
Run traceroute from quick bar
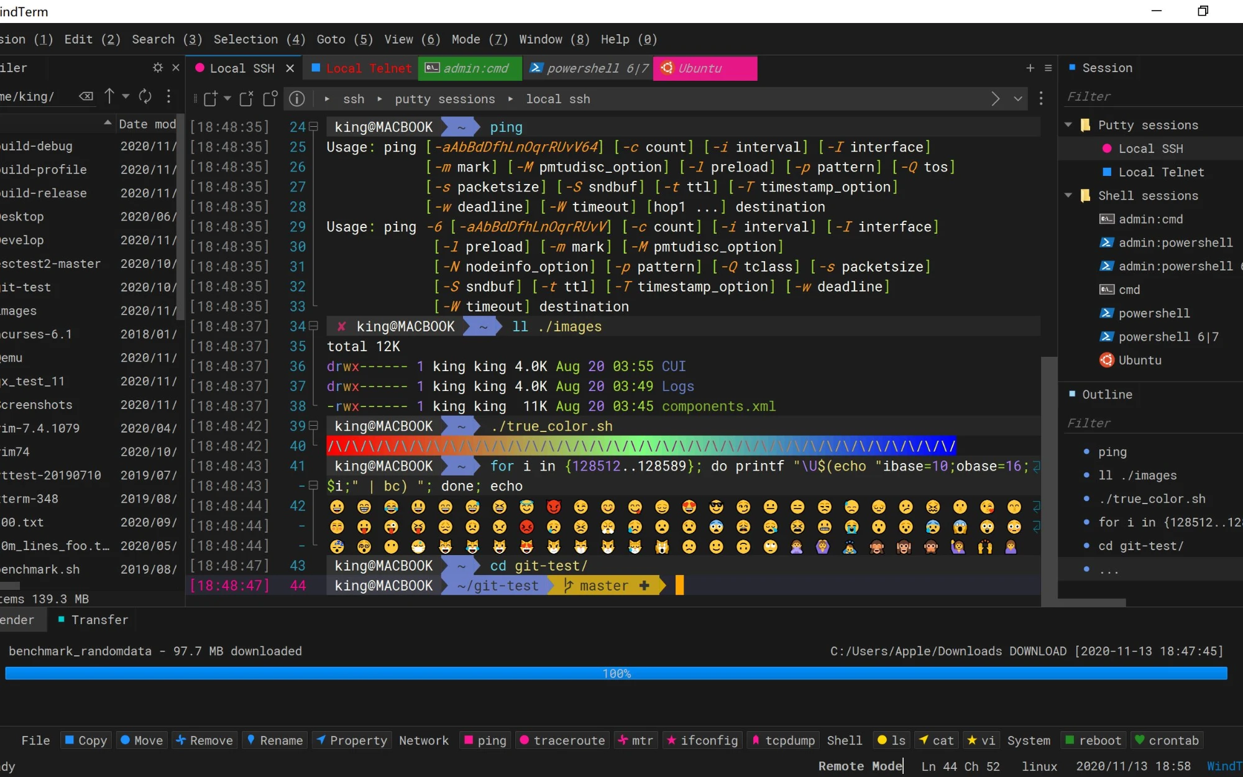click(x=562, y=740)
